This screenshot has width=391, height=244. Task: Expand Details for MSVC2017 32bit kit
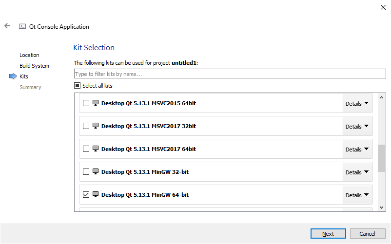357,126
